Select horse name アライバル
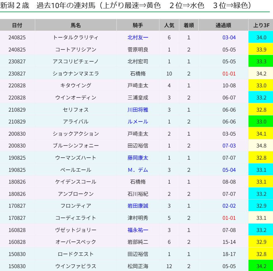The width and height of the screenshot is (273, 271). [76, 121]
